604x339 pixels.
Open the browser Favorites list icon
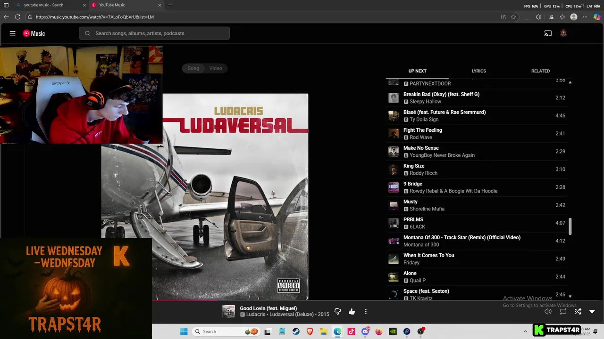pyautogui.click(x=562, y=17)
